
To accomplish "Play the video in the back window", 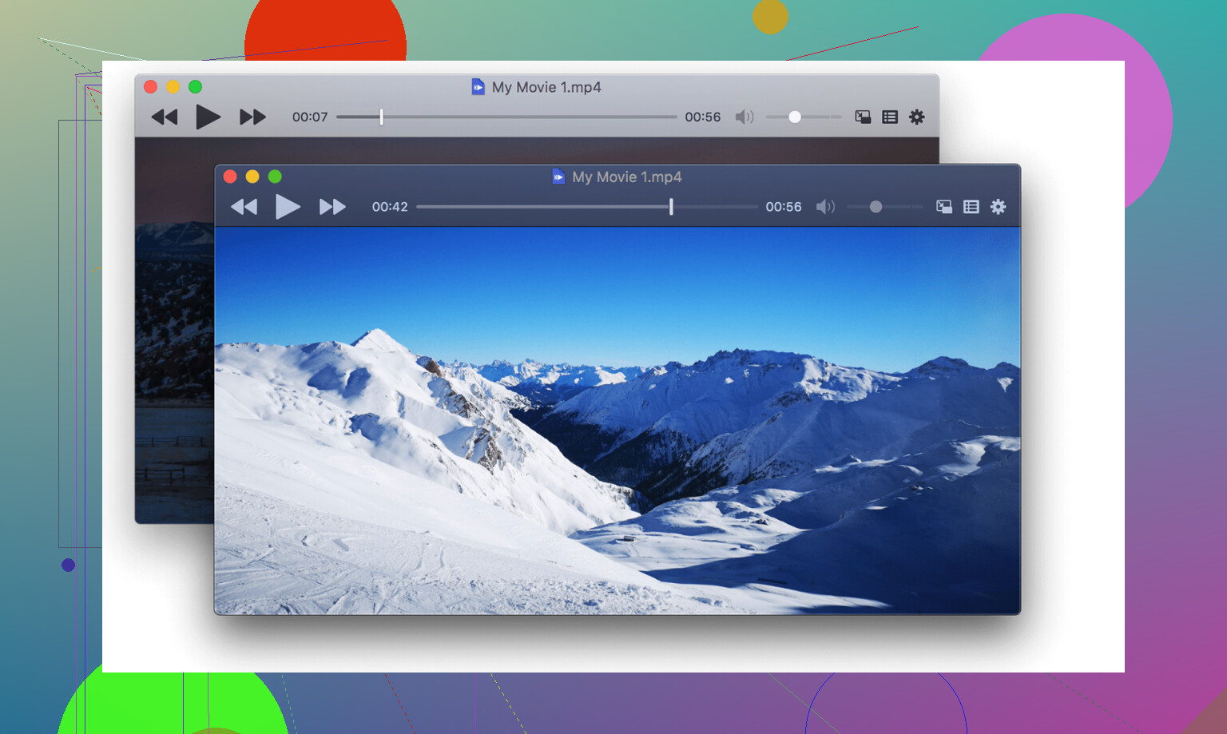I will (x=208, y=117).
